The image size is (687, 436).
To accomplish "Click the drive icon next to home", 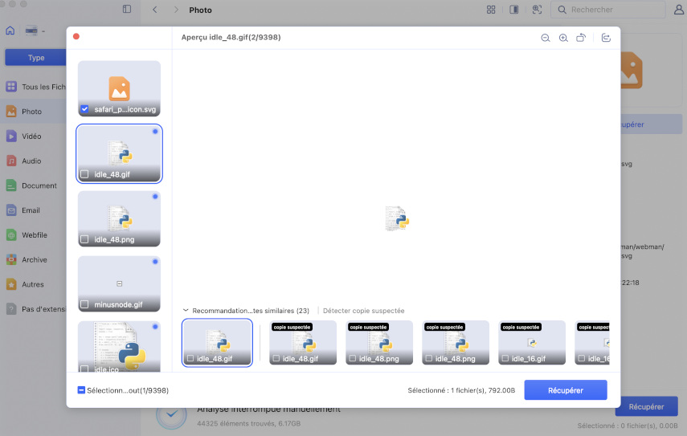I will 31,31.
